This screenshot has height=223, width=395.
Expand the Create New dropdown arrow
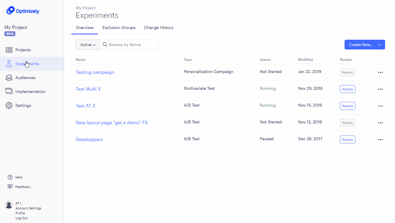click(x=379, y=45)
